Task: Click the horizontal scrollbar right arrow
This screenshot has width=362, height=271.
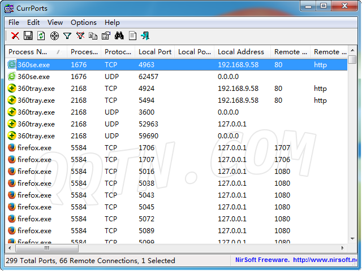Action: pyautogui.click(x=343, y=248)
